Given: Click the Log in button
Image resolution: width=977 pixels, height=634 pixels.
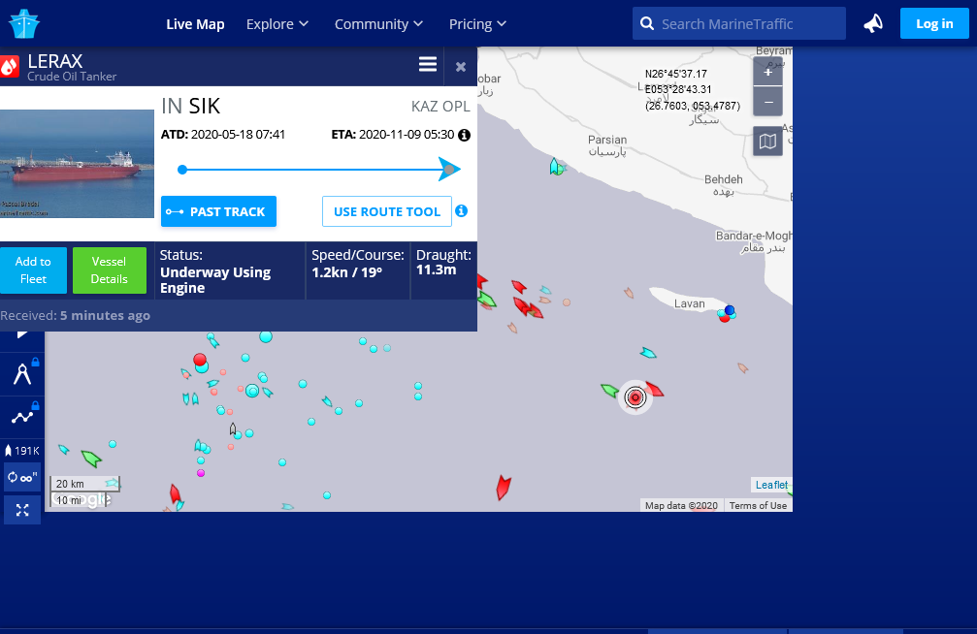Looking at the screenshot, I should pyautogui.click(x=934, y=23).
